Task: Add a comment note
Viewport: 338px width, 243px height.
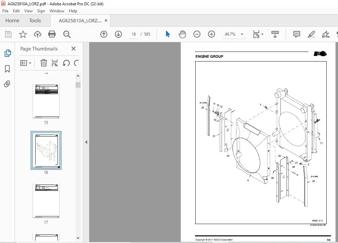Action: (x=297, y=34)
